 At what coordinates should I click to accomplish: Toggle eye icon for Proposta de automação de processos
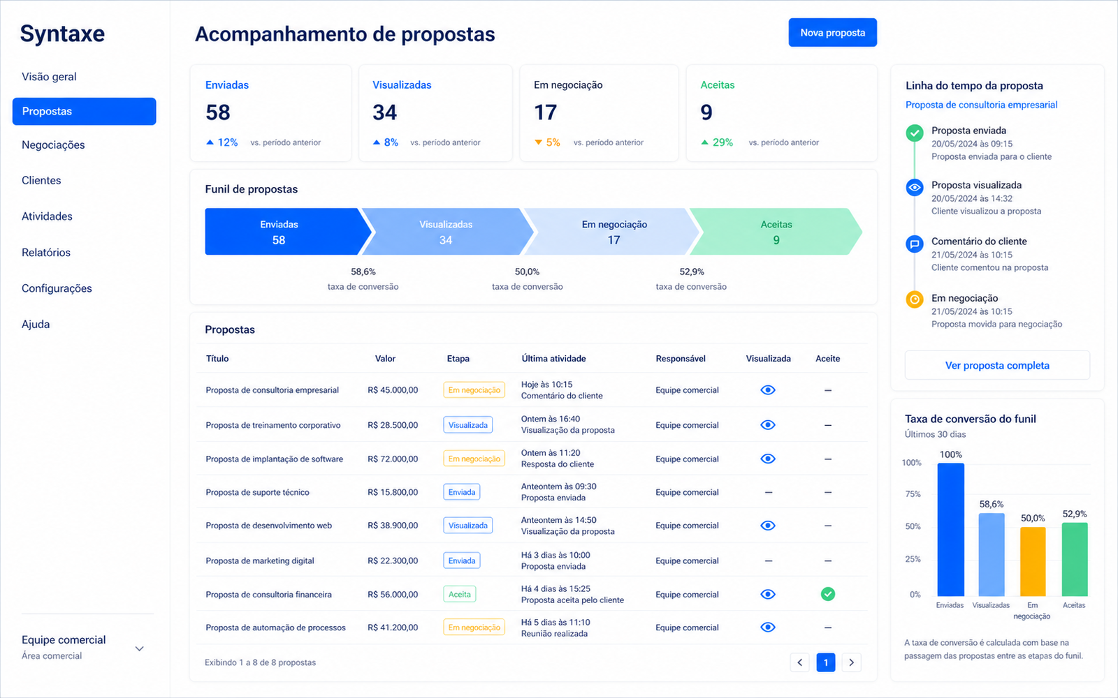pyautogui.click(x=768, y=628)
